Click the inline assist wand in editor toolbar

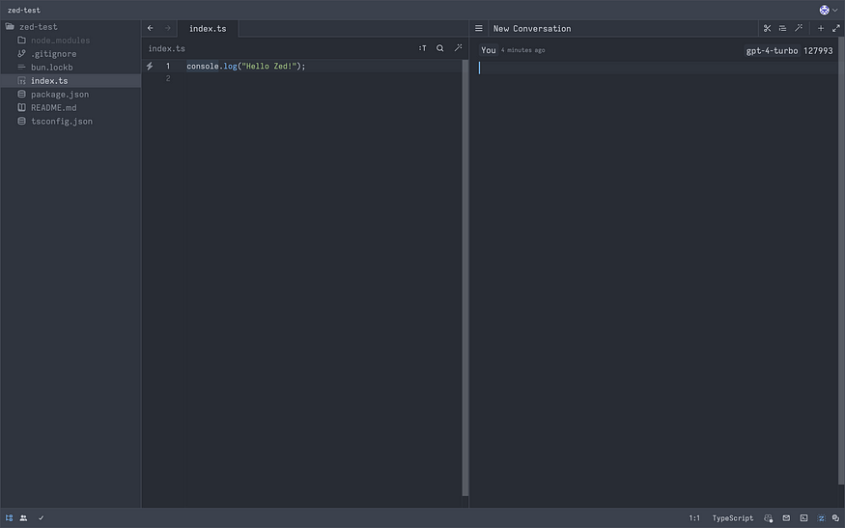click(458, 48)
